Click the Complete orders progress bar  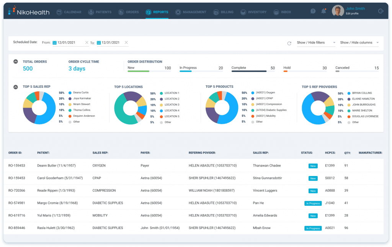click(253, 71)
